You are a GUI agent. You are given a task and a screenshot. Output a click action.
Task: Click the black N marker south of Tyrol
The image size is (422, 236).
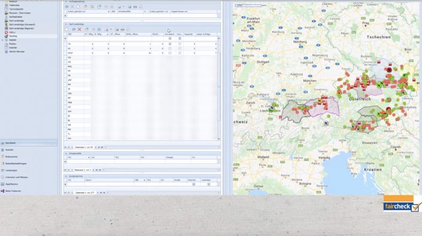tap(326, 123)
